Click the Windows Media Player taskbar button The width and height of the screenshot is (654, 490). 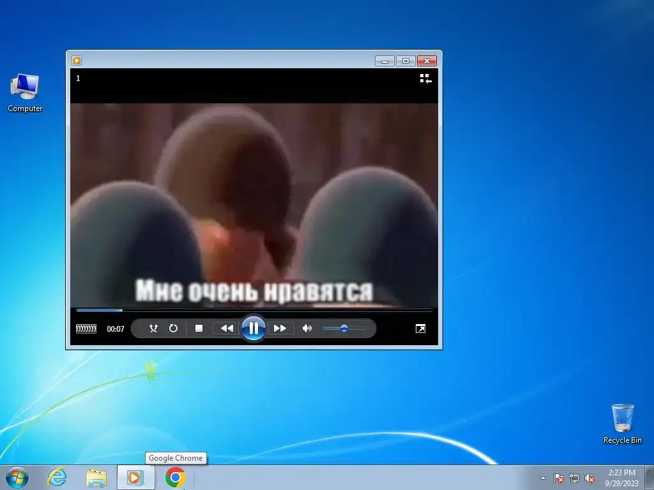click(135, 477)
